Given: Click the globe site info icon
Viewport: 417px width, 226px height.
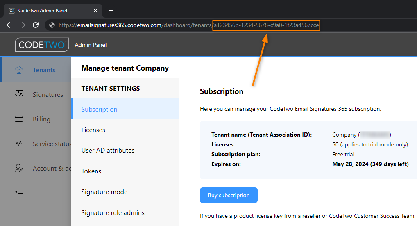Looking at the screenshot, I should (x=52, y=25).
